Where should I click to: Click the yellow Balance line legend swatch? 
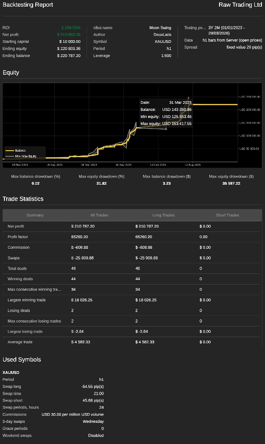(10, 151)
